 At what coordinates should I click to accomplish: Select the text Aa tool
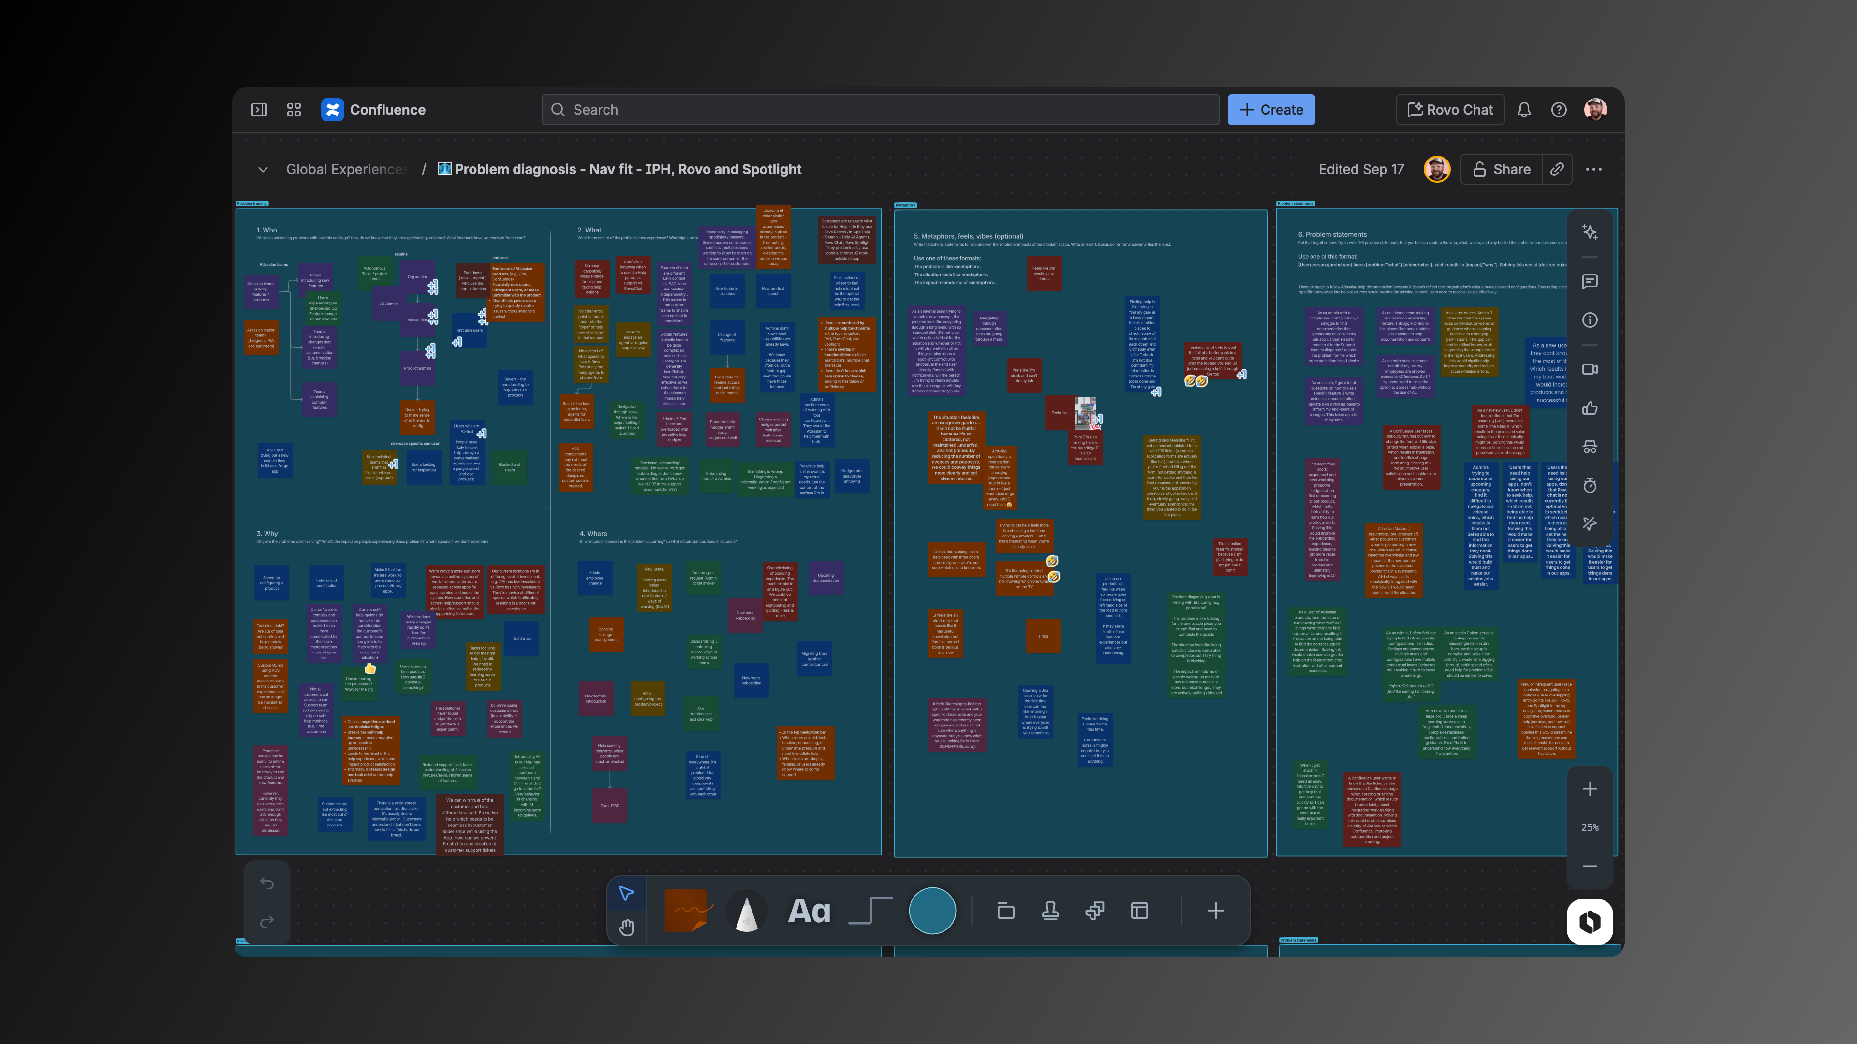(809, 911)
